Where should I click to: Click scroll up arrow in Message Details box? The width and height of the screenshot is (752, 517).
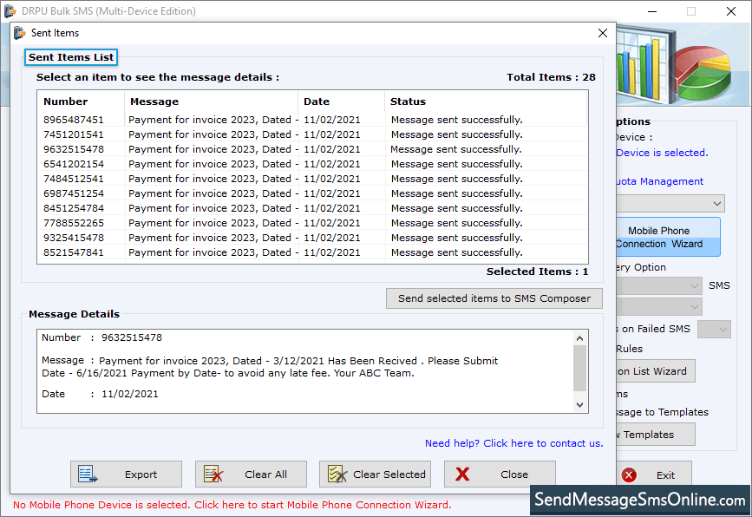coord(579,338)
